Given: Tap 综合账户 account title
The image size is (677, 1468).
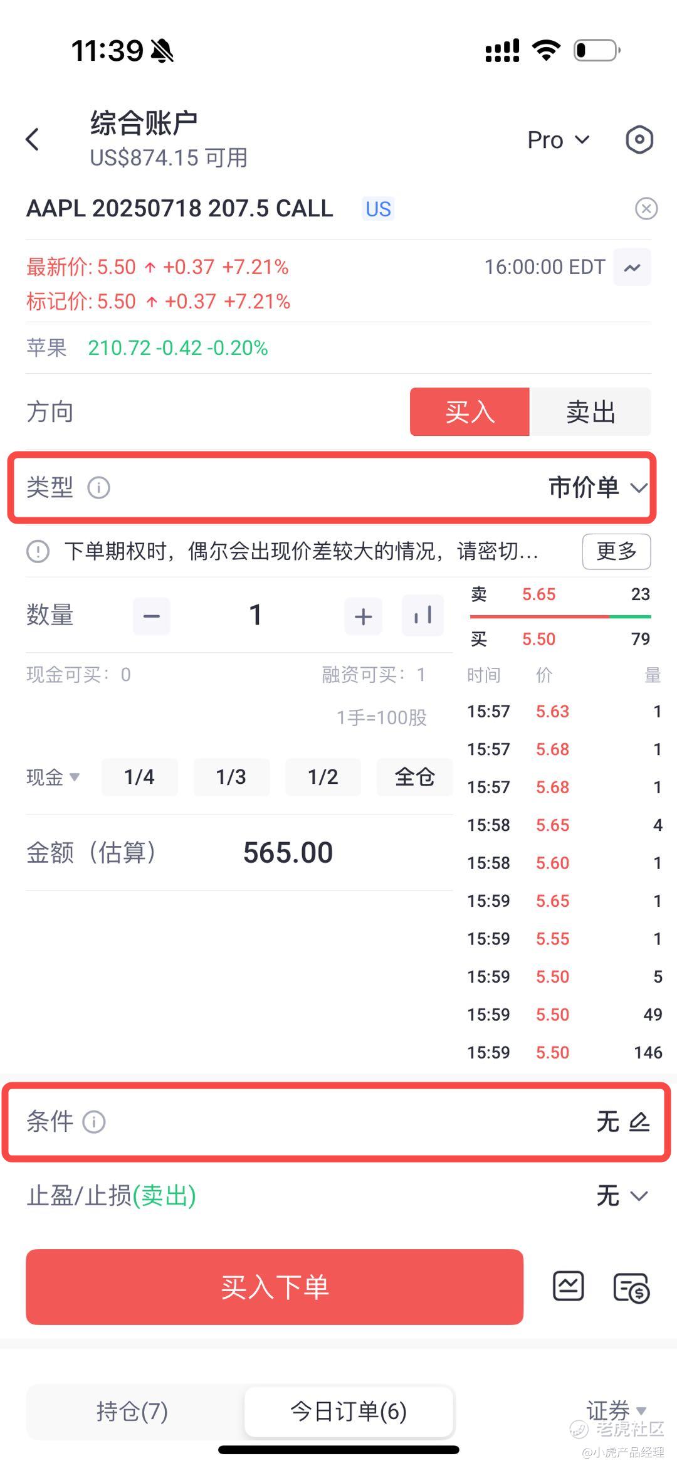Looking at the screenshot, I should 144,123.
